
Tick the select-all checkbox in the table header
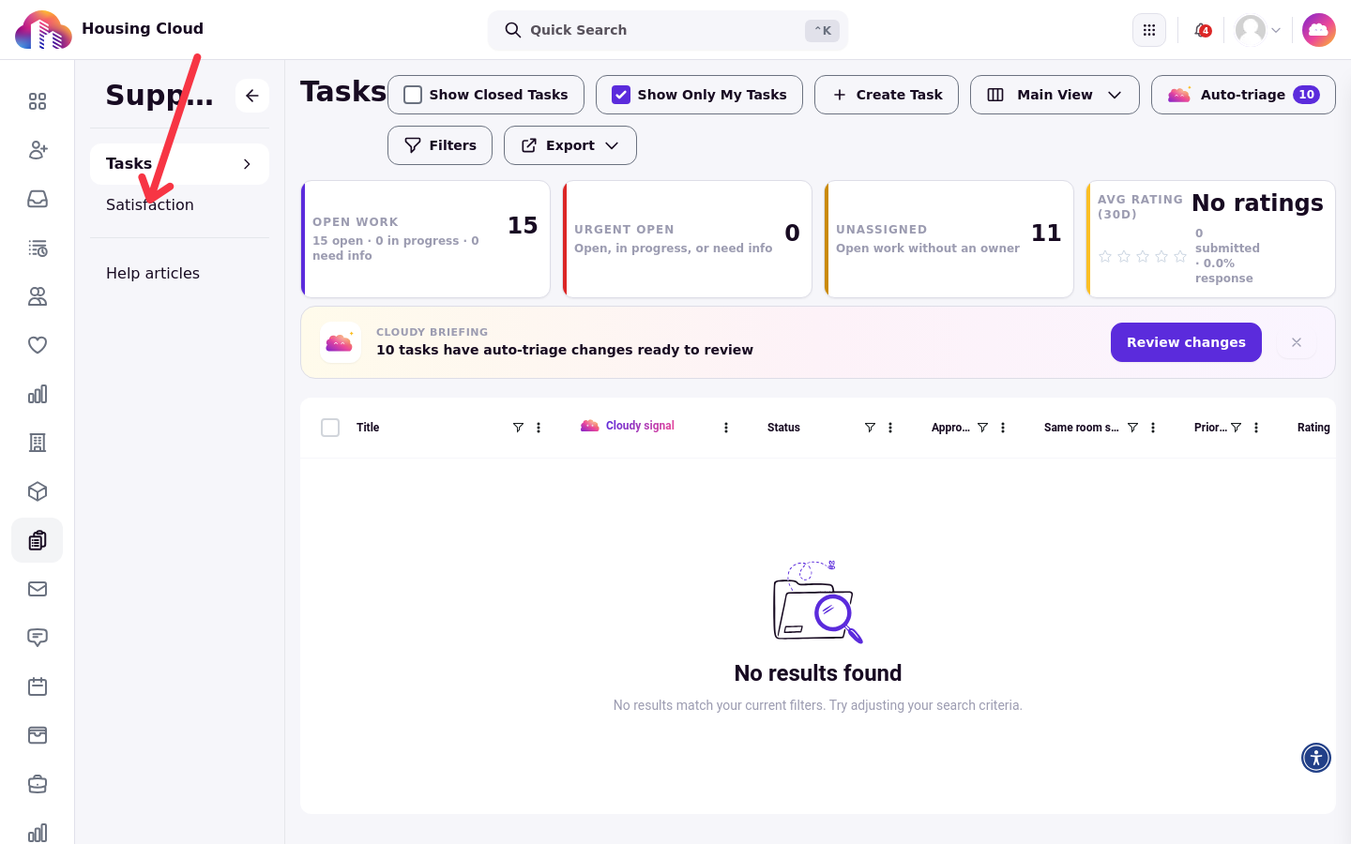coord(330,428)
